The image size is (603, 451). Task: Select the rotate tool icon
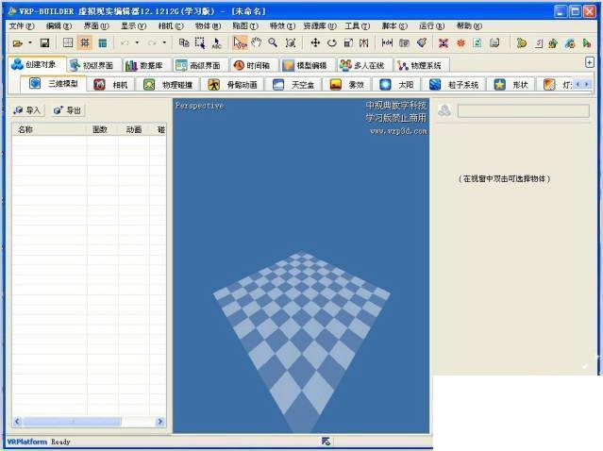click(x=332, y=42)
